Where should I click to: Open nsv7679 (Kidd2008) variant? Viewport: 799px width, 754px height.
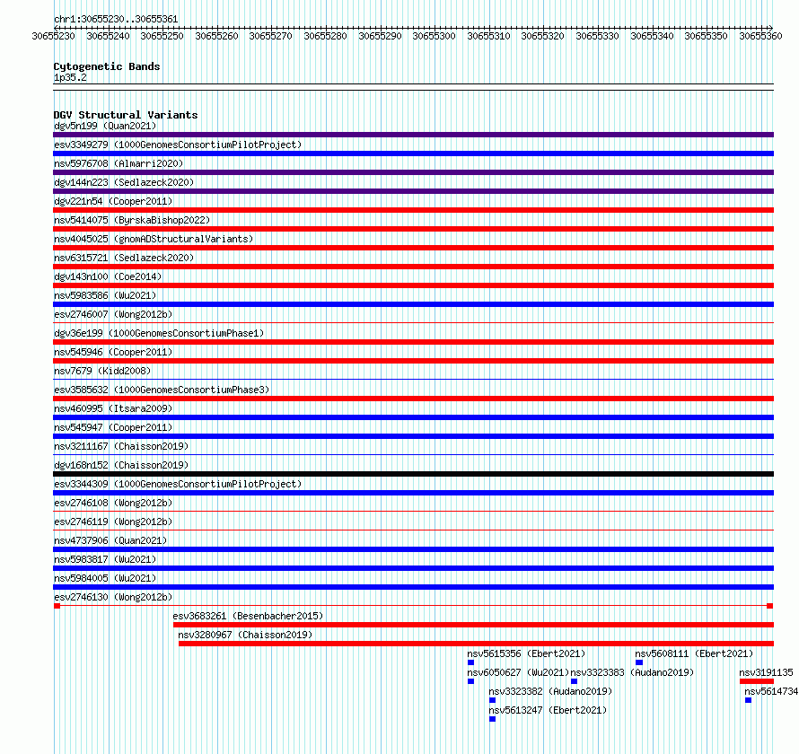102,371
